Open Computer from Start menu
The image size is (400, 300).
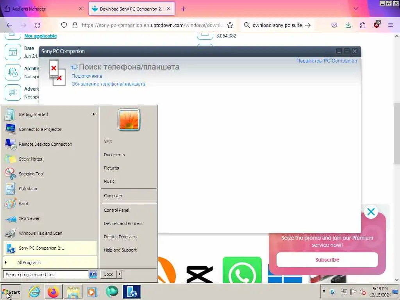coord(113,196)
